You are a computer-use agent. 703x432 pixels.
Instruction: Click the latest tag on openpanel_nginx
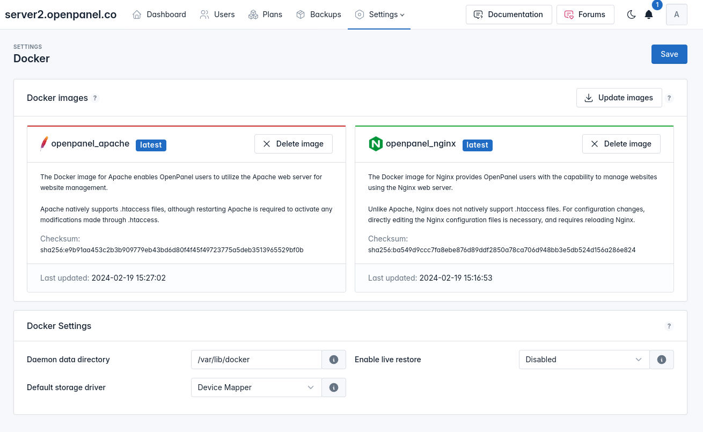(478, 145)
